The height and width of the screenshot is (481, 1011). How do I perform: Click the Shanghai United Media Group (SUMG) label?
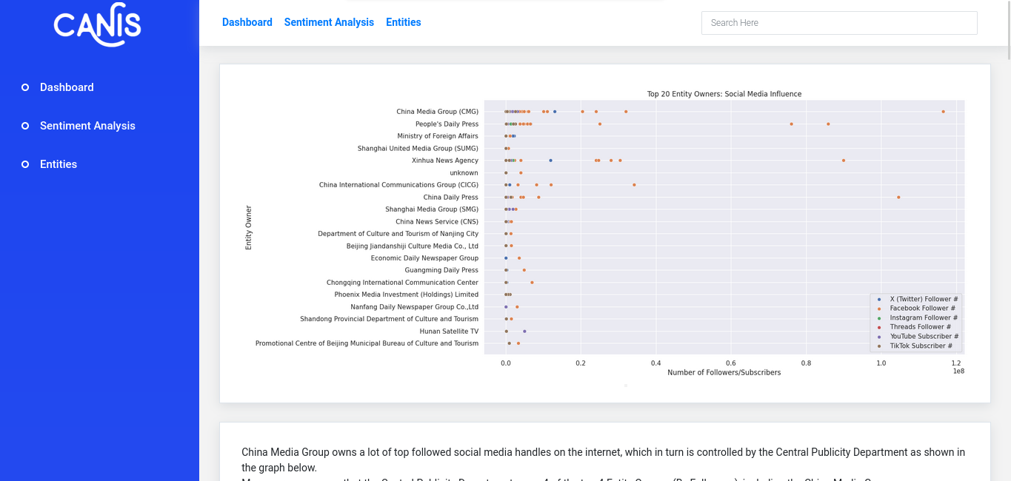click(x=418, y=149)
